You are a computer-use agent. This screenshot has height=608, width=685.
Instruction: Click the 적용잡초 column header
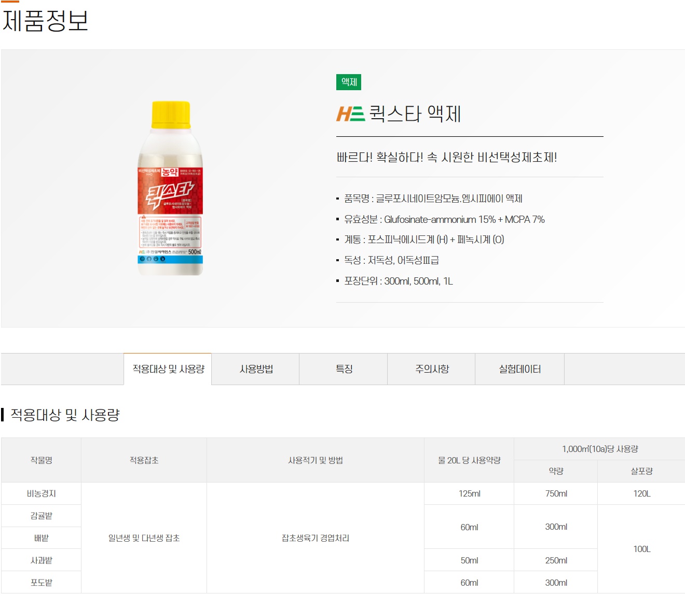[144, 460]
